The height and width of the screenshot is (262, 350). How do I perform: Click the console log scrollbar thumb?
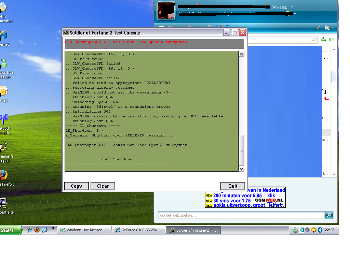pyautogui.click(x=242, y=150)
